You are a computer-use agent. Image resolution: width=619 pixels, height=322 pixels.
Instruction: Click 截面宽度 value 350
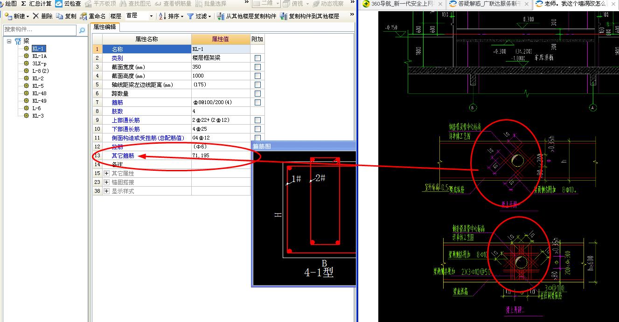(221, 67)
